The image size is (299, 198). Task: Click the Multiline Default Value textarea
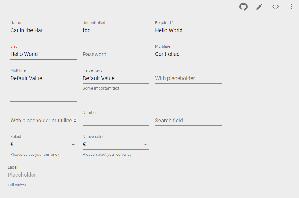click(x=44, y=87)
